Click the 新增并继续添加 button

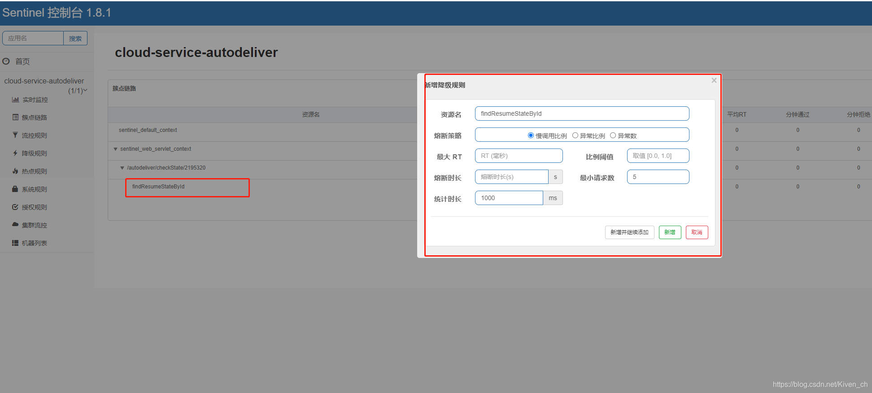point(629,232)
